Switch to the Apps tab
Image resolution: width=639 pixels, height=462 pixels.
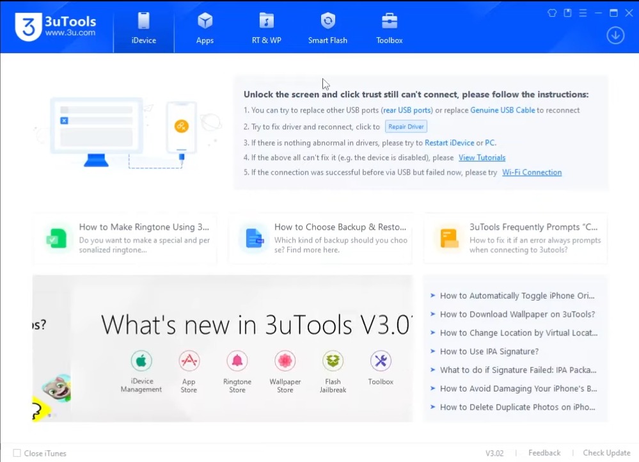click(x=205, y=28)
